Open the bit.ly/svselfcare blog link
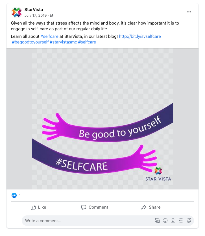 pos(140,36)
